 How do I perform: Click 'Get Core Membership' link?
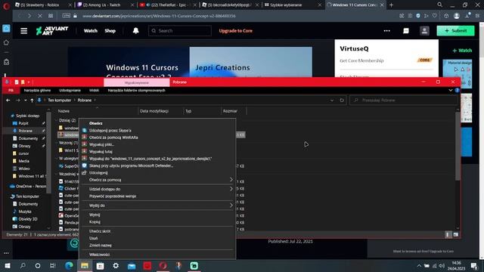click(361, 60)
